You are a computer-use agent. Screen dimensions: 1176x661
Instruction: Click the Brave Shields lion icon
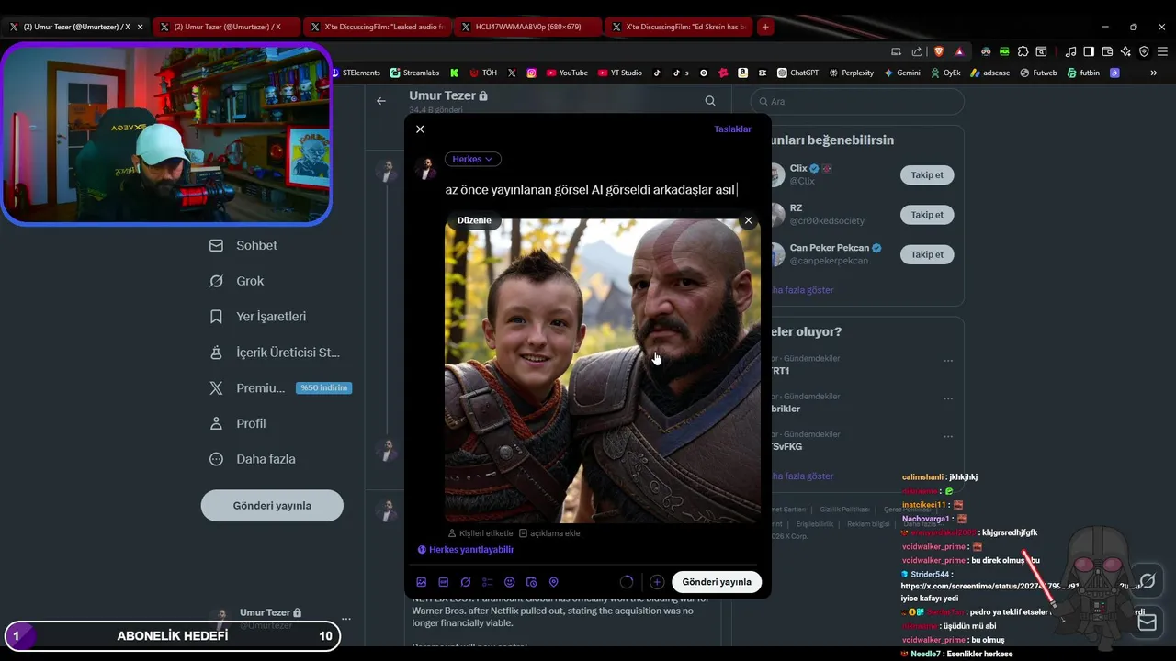[937, 51]
